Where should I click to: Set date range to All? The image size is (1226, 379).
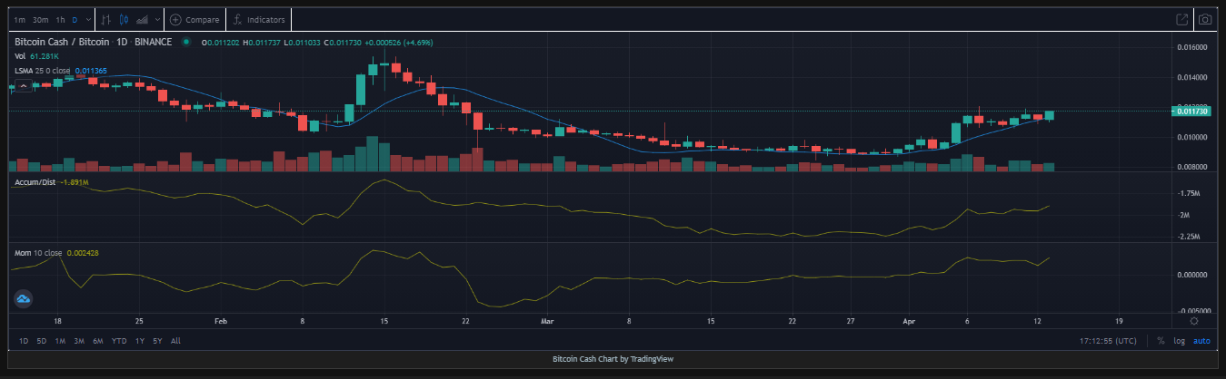[x=175, y=341]
